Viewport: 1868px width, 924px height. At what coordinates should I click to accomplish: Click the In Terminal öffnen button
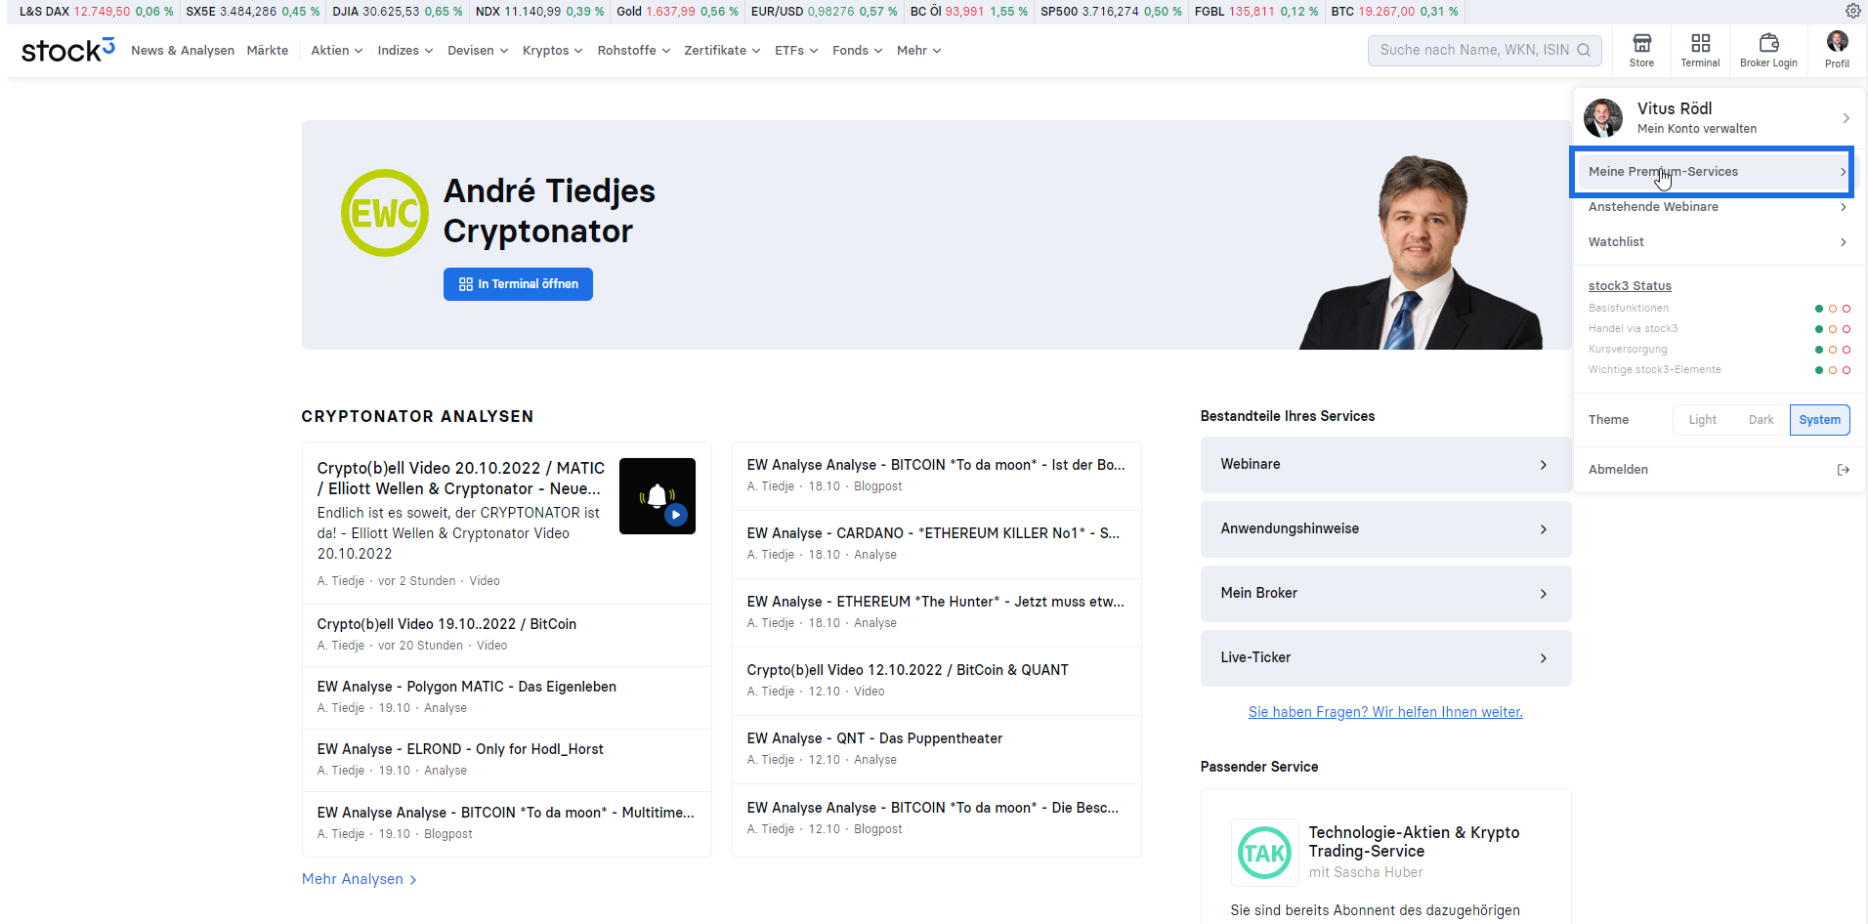tap(518, 284)
